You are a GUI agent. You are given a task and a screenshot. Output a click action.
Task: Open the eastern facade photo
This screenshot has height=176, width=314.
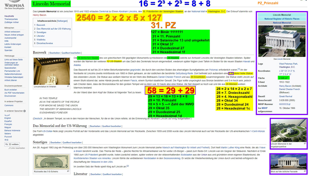[x=289, y=162]
